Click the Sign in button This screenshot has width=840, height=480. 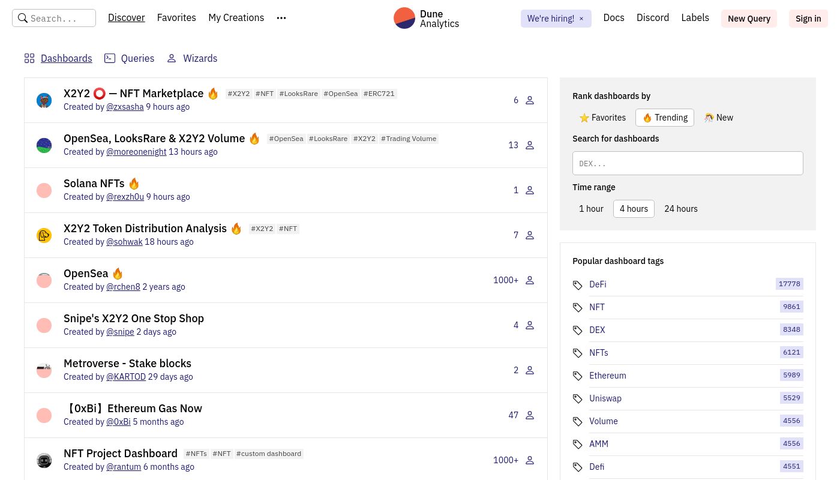808,19
